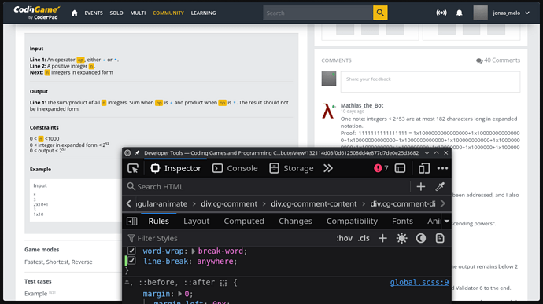Click the Example test case entry
543x304 pixels.
click(x=35, y=294)
